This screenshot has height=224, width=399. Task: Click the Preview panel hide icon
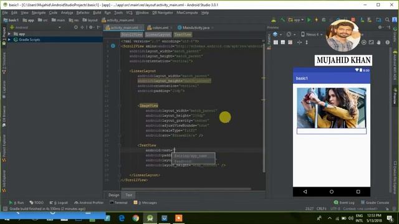[388, 27]
